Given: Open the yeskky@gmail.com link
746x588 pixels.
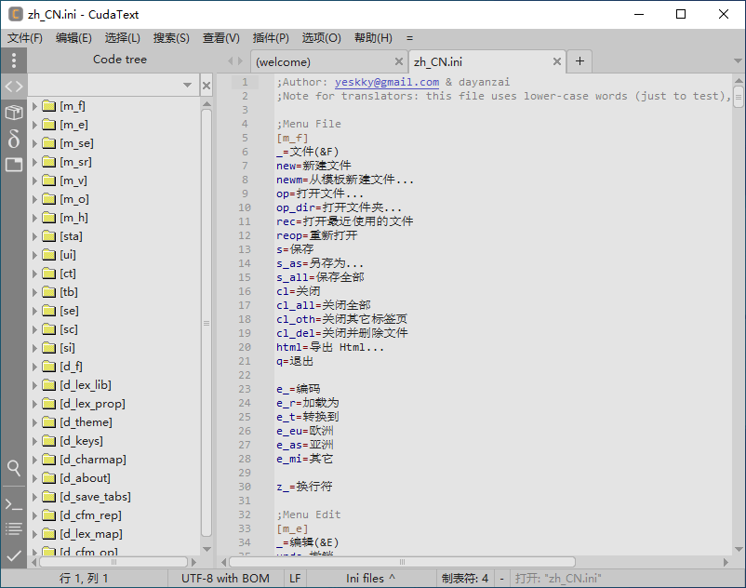Looking at the screenshot, I should click(387, 82).
